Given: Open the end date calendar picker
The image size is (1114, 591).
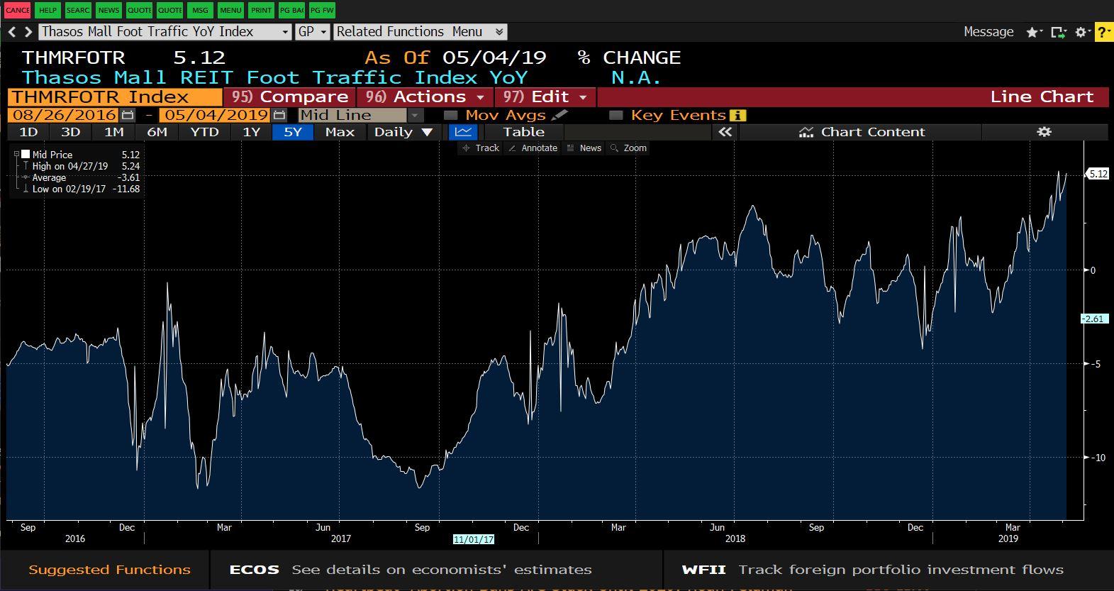Looking at the screenshot, I should 279,115.
